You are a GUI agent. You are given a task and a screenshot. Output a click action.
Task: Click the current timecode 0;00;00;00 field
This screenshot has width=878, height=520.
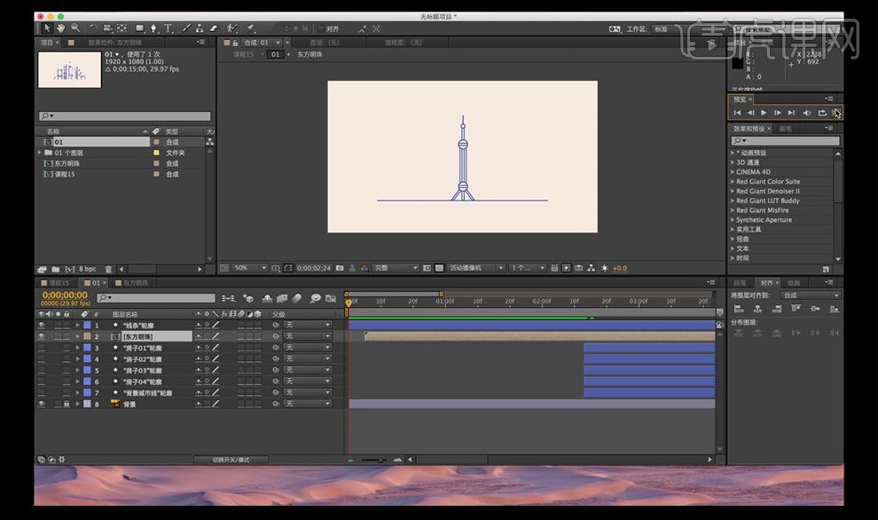pos(65,295)
